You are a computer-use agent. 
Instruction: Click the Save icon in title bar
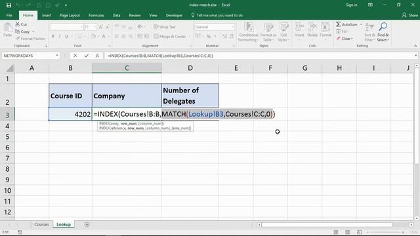[x=9, y=5]
